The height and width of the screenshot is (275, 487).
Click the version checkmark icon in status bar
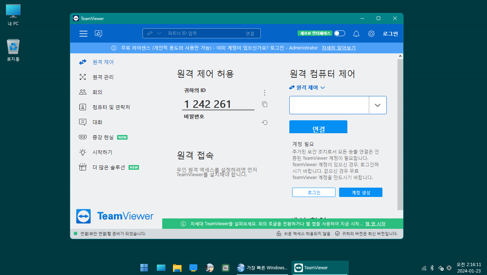337,234
